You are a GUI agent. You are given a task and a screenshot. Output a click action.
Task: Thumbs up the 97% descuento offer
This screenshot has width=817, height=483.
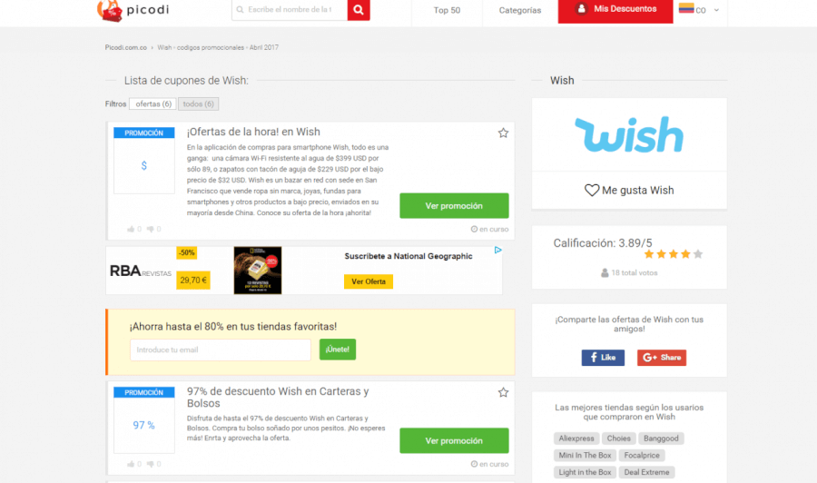[x=131, y=464]
